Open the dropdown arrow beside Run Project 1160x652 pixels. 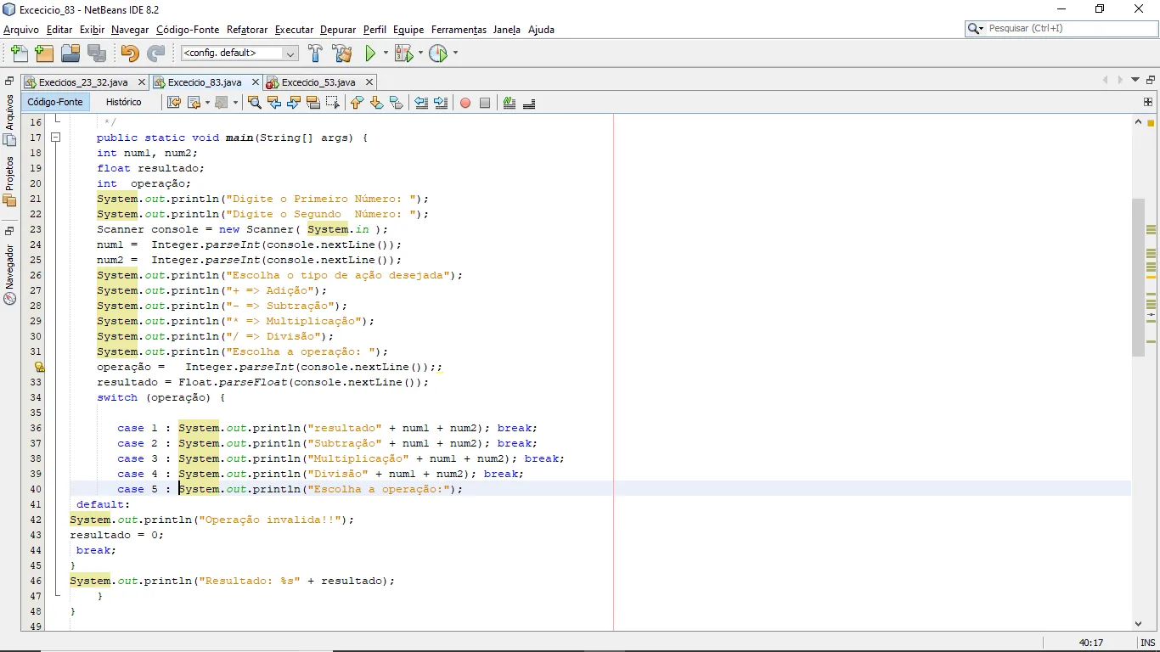click(386, 53)
